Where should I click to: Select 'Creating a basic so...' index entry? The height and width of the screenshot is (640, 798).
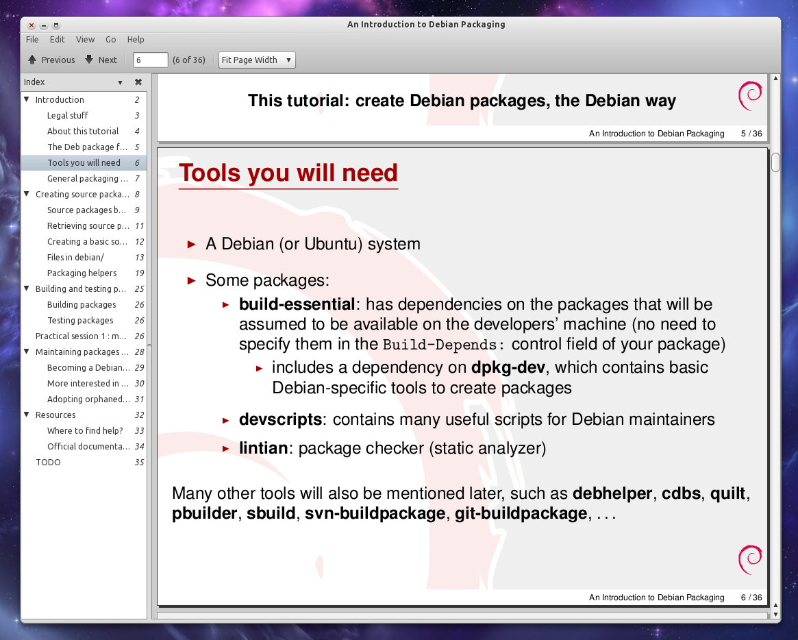84,242
